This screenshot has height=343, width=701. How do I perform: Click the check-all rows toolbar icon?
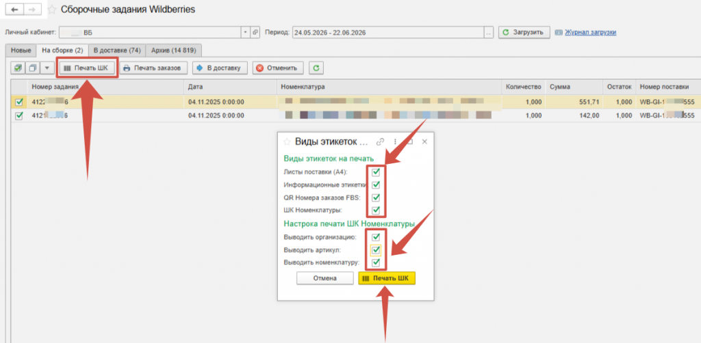click(x=18, y=68)
